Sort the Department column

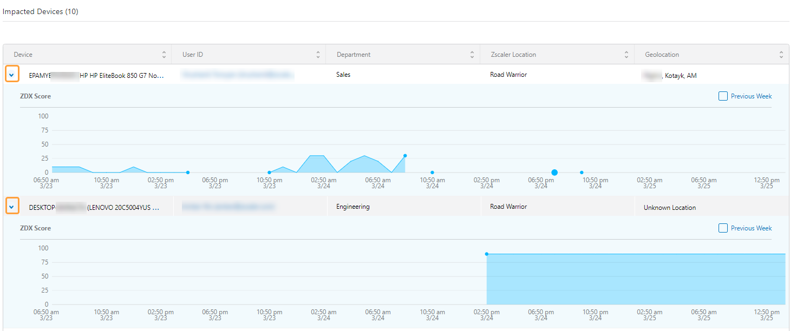pos(472,54)
